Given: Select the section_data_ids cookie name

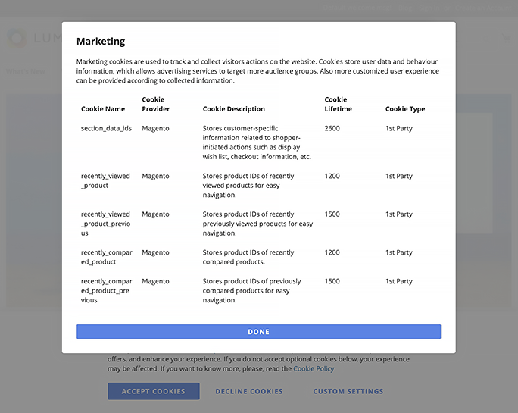Looking at the screenshot, I should coord(106,129).
